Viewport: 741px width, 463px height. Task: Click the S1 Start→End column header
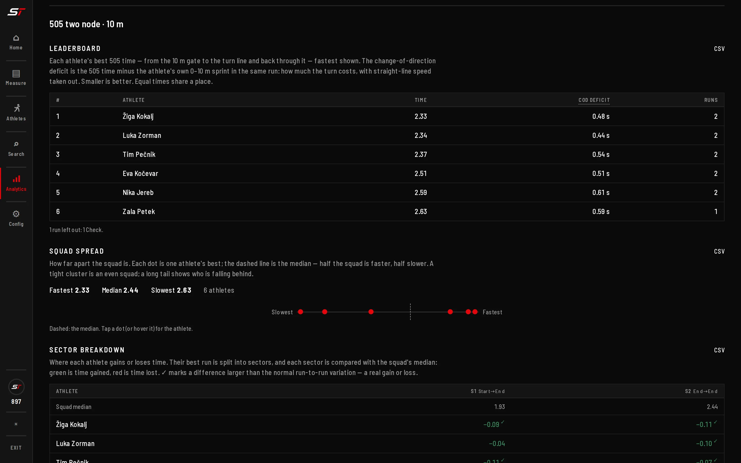click(x=488, y=391)
